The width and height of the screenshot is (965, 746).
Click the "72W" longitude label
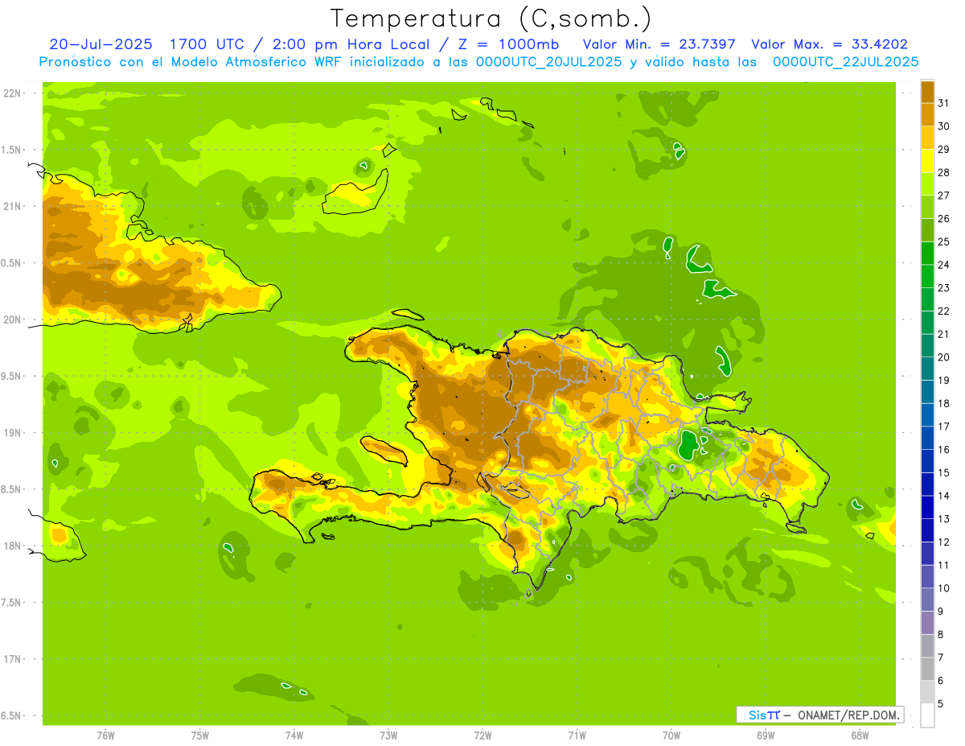482,736
